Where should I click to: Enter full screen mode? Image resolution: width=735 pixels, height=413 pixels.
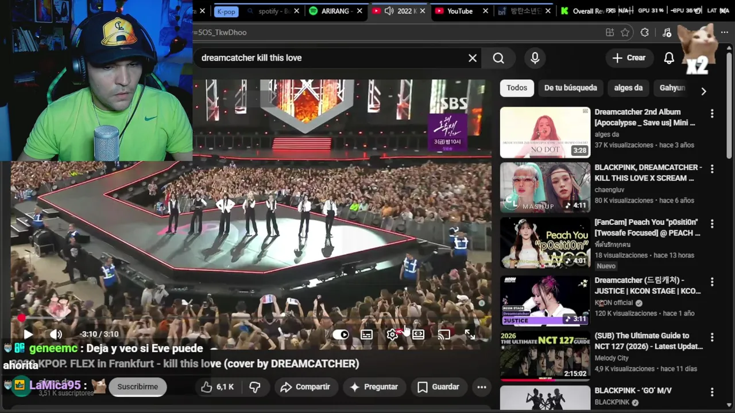(470, 334)
